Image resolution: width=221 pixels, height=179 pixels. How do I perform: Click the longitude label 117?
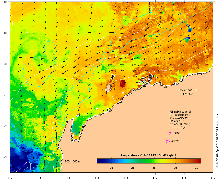click(x=155, y=178)
